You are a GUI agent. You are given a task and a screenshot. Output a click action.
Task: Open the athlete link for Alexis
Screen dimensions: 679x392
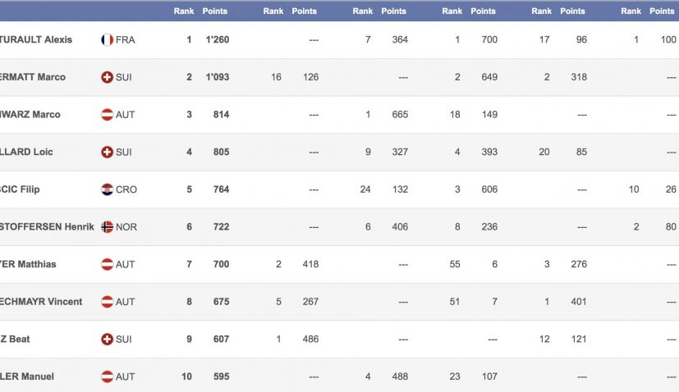(x=36, y=40)
